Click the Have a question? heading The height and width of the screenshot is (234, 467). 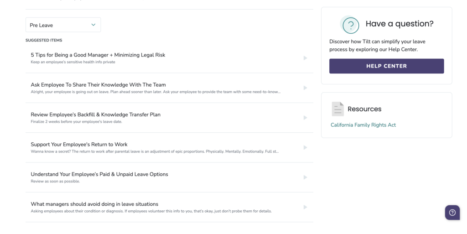coord(400,24)
